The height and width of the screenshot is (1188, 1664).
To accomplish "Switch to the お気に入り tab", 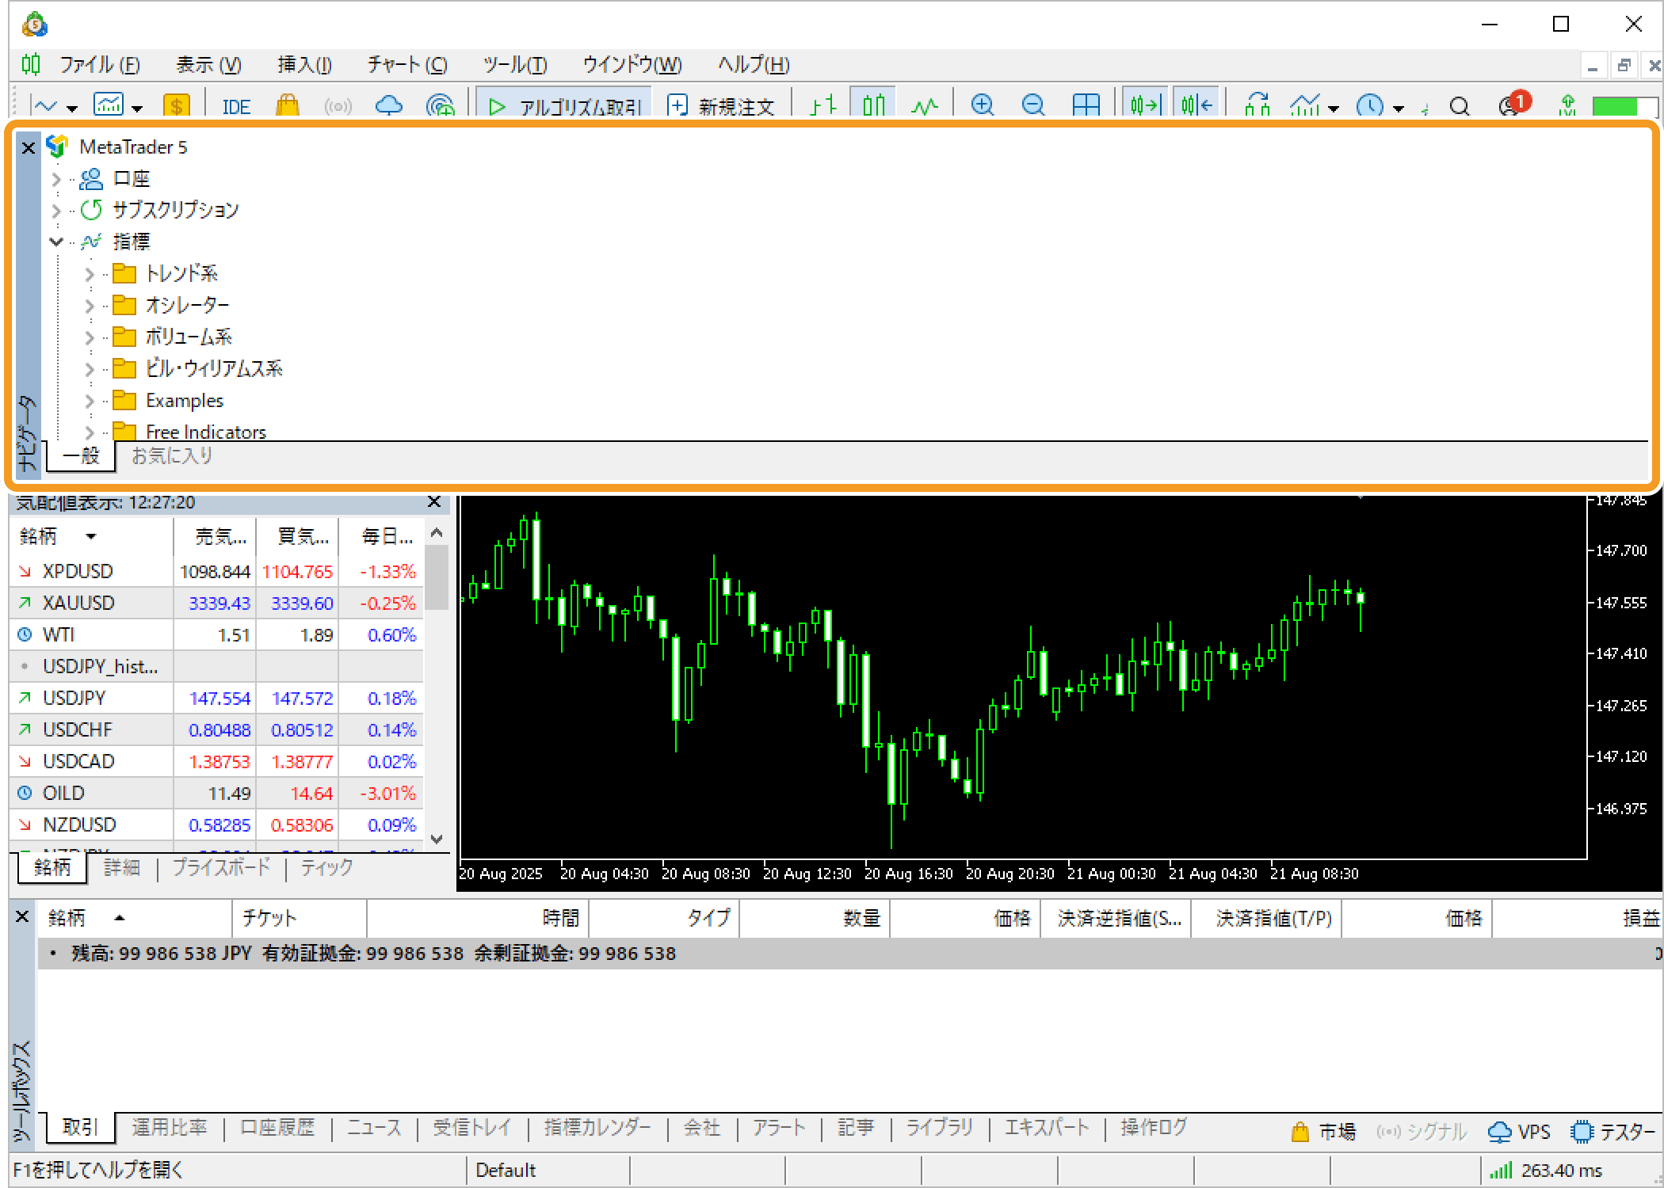I will [172, 456].
